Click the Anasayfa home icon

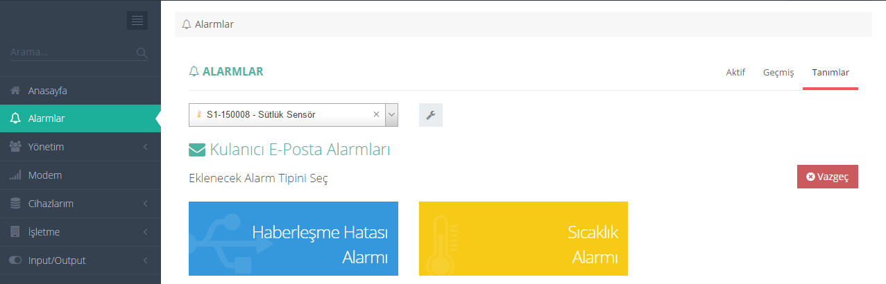15,91
